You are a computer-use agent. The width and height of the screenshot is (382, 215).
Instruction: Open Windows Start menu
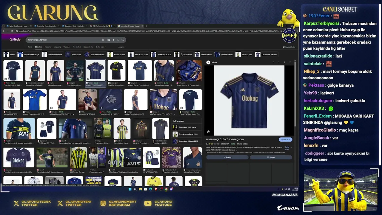[130, 189]
